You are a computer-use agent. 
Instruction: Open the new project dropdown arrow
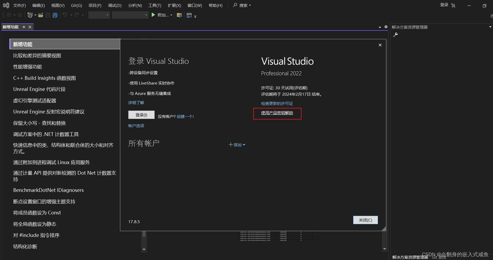[35, 15]
